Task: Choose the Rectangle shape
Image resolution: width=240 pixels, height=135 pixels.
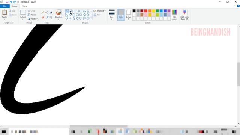Action: click(x=77, y=11)
